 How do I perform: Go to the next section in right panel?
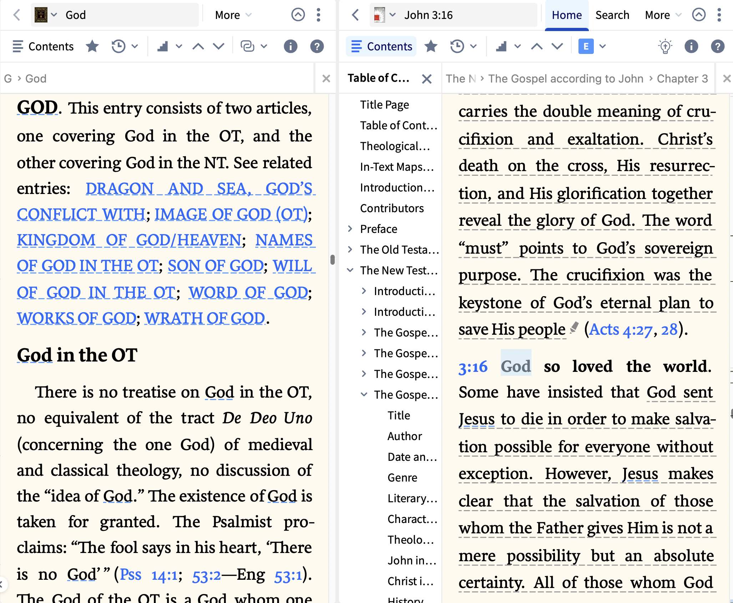coord(557,46)
